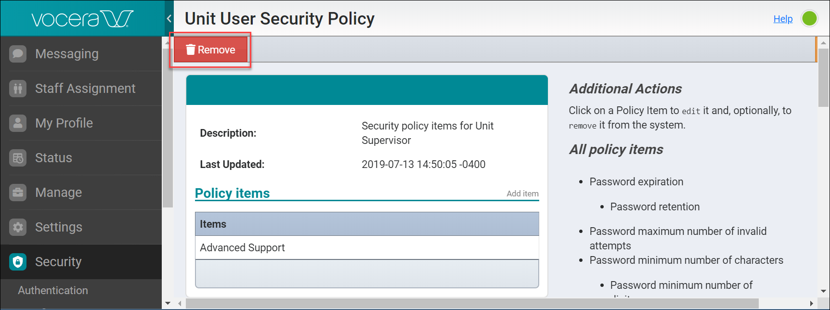The height and width of the screenshot is (310, 830).
Task: Select the Security menu item
Action: pos(81,262)
